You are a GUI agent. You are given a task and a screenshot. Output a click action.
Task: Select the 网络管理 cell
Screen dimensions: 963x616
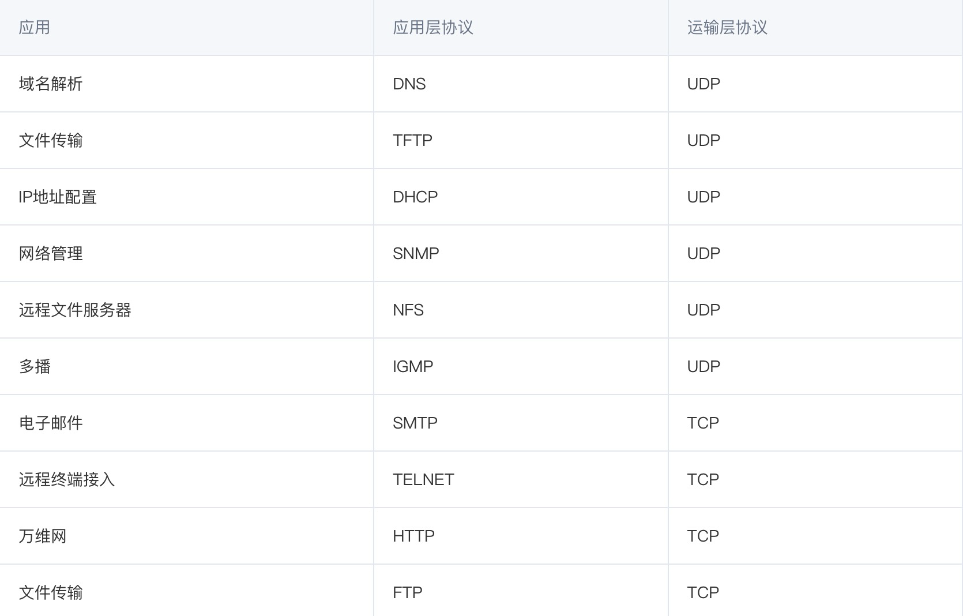click(186, 254)
